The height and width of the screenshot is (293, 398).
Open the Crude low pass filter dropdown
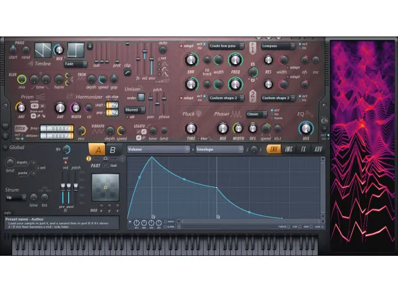(x=226, y=46)
